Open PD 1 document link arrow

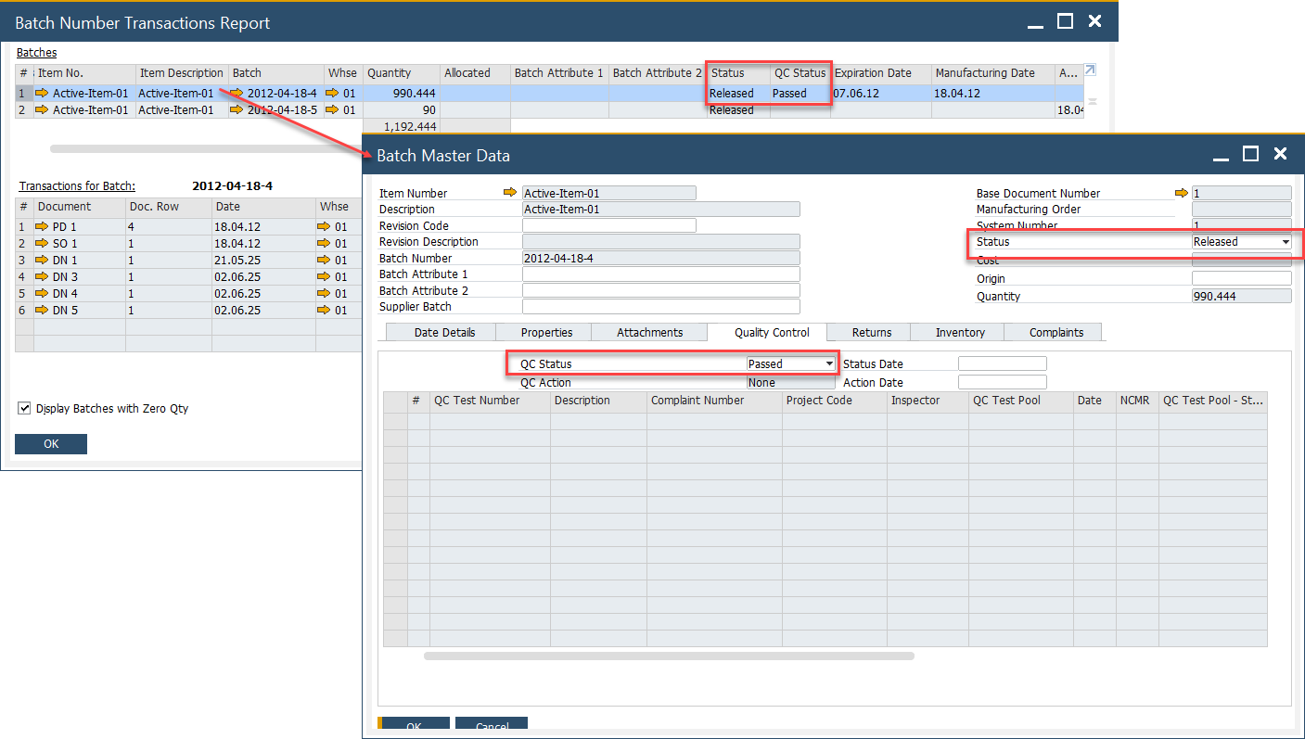pyautogui.click(x=42, y=227)
